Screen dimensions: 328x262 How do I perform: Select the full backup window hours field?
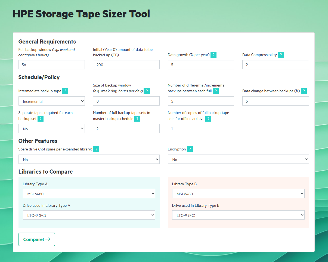click(x=51, y=65)
